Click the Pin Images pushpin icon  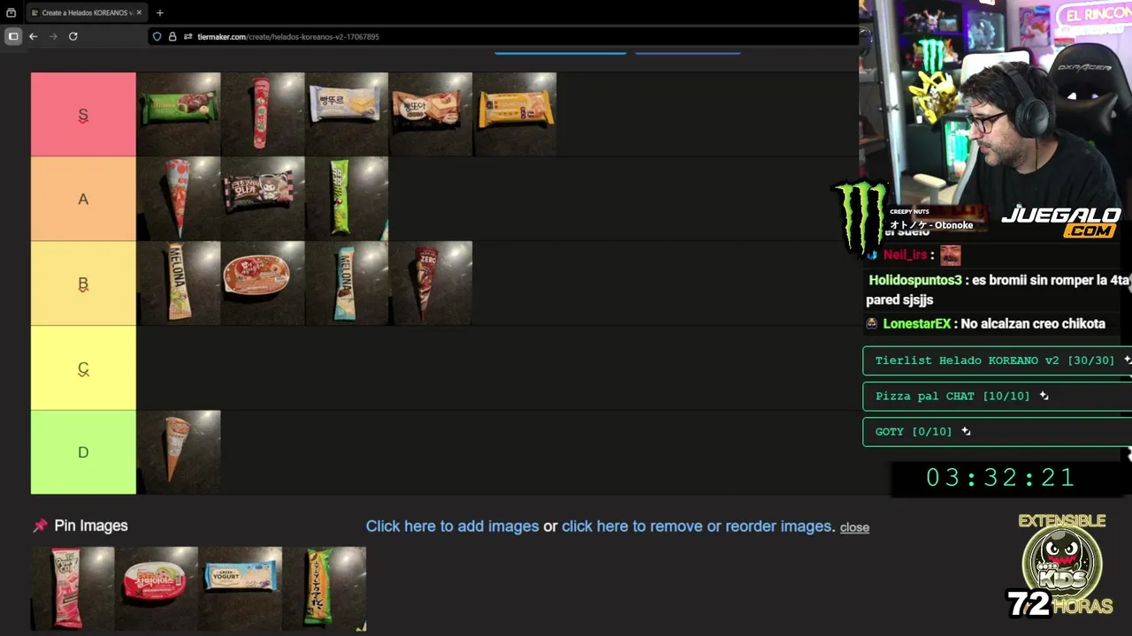[x=40, y=526]
